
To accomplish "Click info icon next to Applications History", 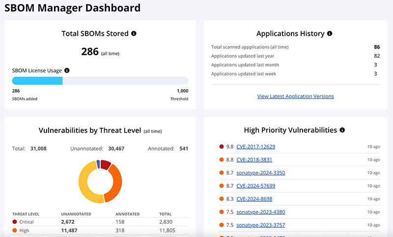I will [330, 34].
